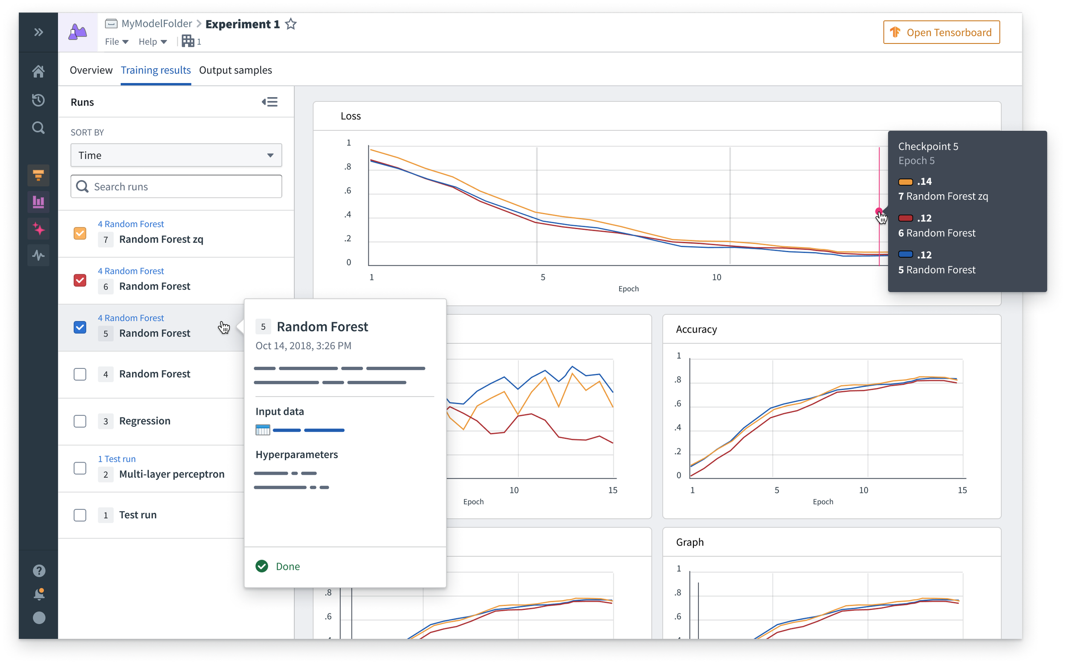Click the search magnifier sidebar icon
The width and height of the screenshot is (1066, 664).
[x=38, y=128]
